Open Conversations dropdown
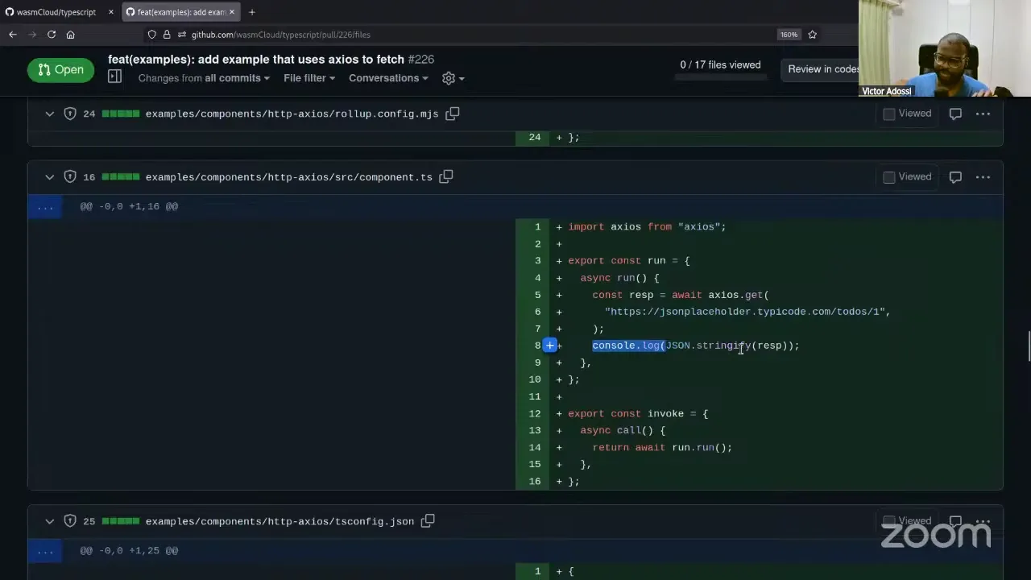This screenshot has width=1031, height=580. click(x=388, y=78)
